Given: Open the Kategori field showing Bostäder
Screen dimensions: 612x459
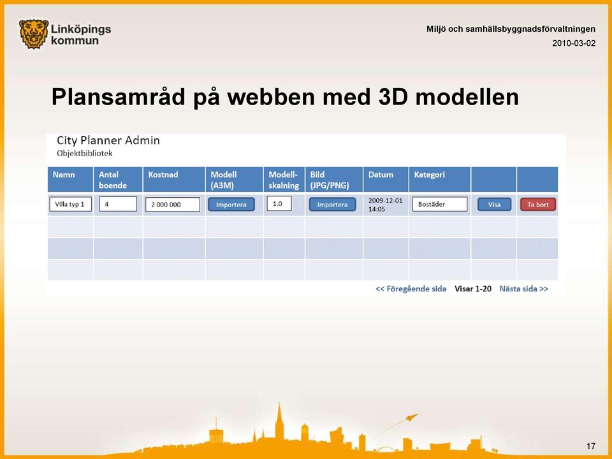Looking at the screenshot, I should [440, 204].
